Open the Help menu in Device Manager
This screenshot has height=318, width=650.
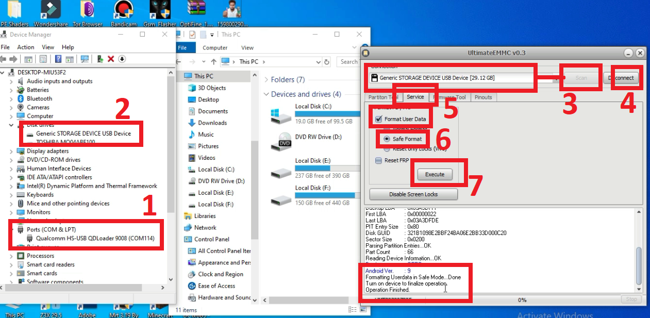[x=68, y=47]
